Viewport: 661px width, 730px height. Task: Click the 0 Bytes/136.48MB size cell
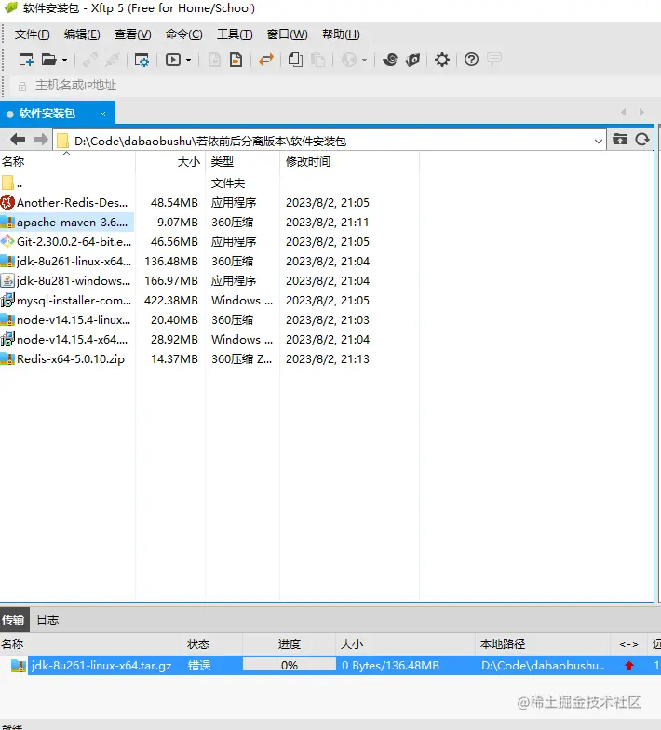[390, 665]
